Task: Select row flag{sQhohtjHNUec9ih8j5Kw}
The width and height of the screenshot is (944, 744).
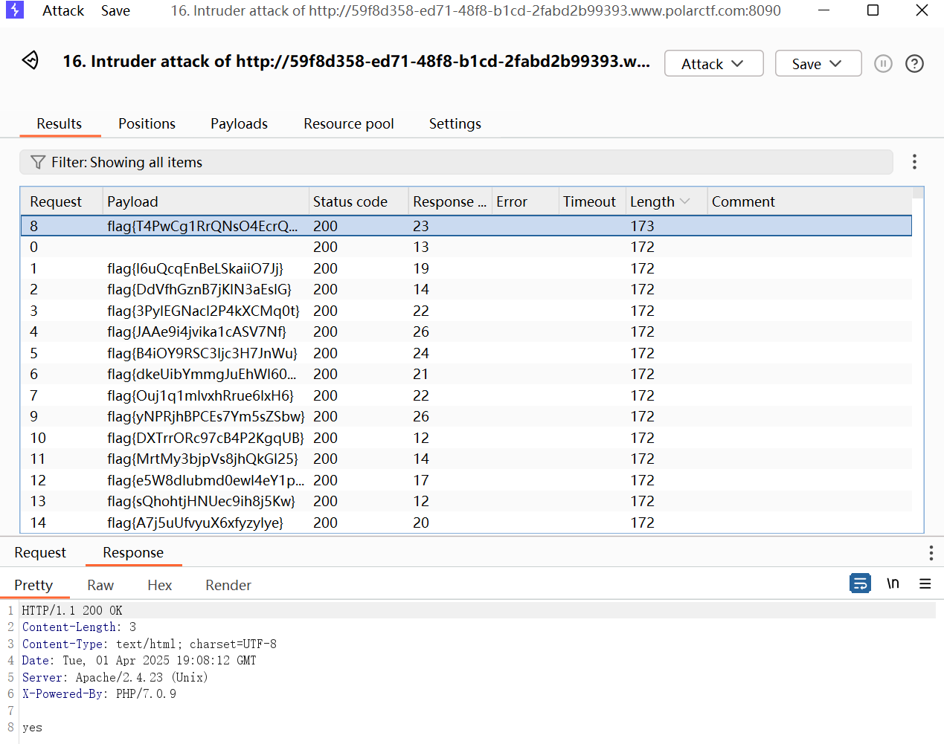Action: [x=466, y=501]
